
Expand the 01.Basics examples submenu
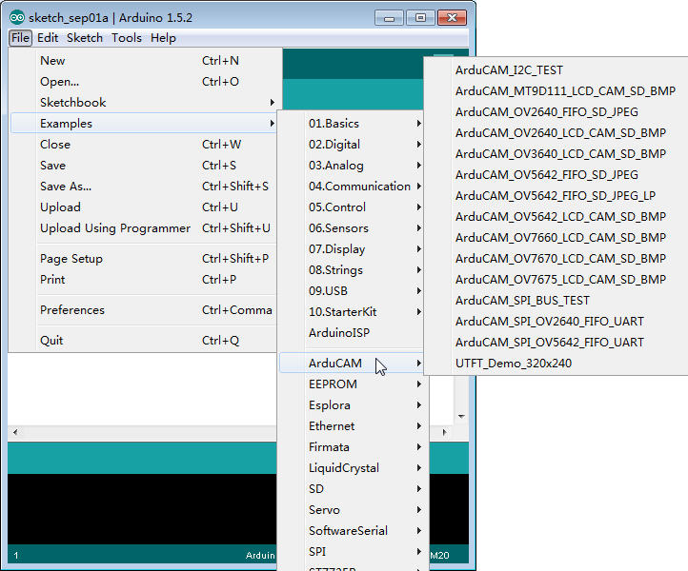[352, 123]
